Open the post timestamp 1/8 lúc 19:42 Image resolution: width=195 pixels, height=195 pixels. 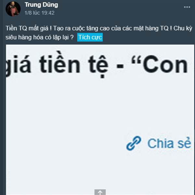(x=39, y=13)
